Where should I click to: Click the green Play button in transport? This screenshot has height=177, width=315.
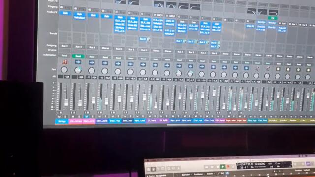point(222,167)
